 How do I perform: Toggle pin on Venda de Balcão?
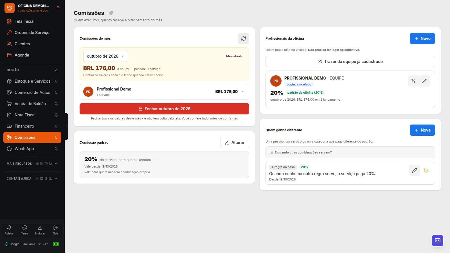(x=56, y=104)
